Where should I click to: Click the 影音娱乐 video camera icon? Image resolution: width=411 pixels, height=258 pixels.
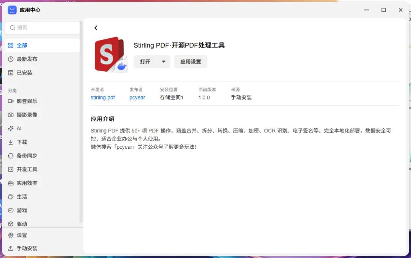[x=11, y=101]
